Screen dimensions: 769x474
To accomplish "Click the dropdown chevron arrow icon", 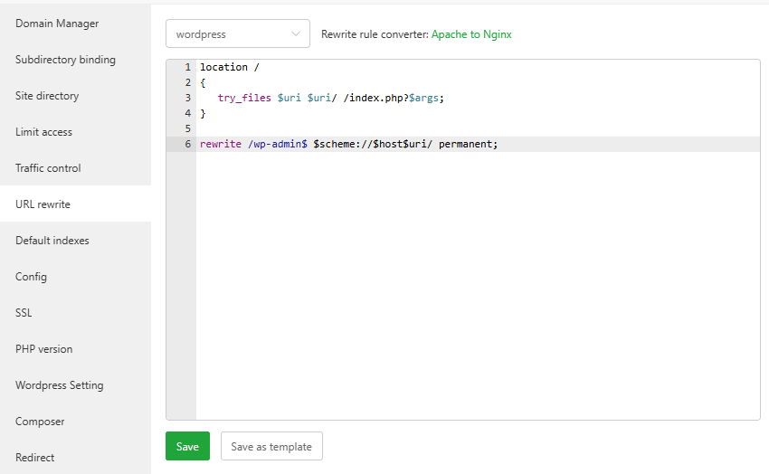I will click(296, 34).
